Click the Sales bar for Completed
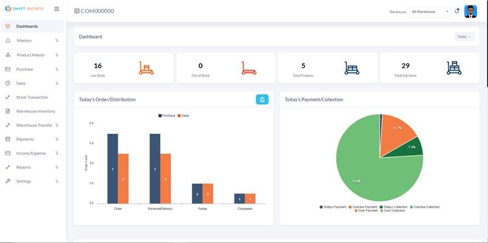Screen dimensions: 488x243 click(250, 198)
